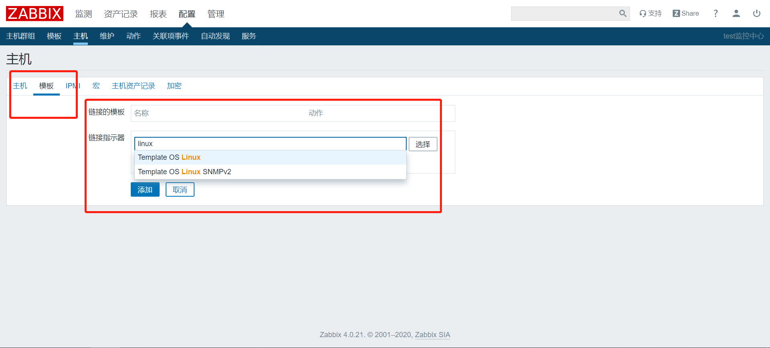Open the help question mark icon

point(715,14)
